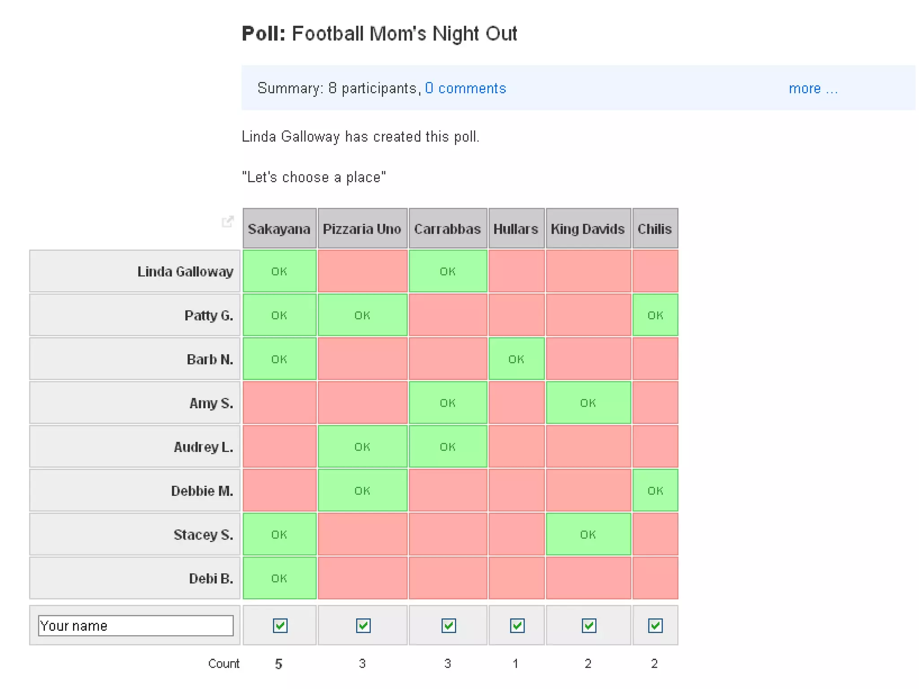Toggle the Chilis checkbox
Screen dimensions: 919x689
(x=655, y=625)
